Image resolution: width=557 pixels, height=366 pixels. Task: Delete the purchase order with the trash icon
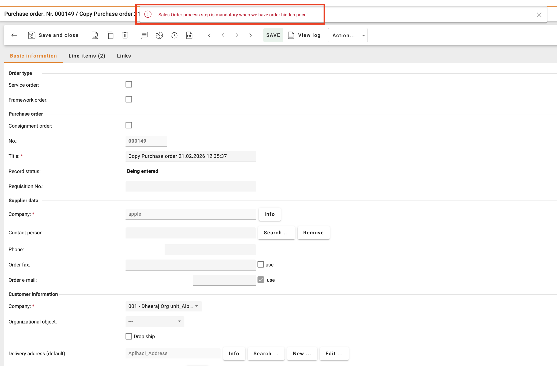point(125,35)
